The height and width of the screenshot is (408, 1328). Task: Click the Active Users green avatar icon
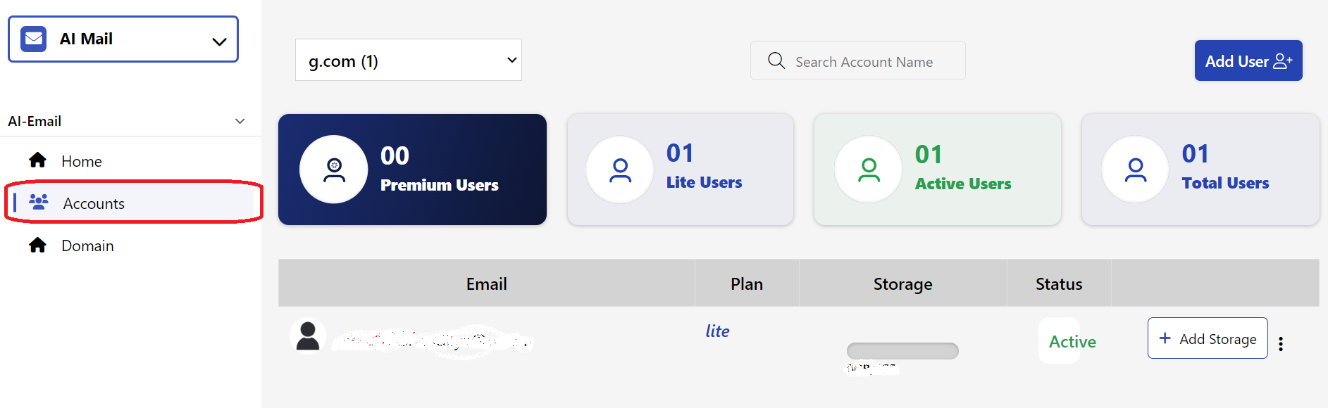[x=869, y=170]
